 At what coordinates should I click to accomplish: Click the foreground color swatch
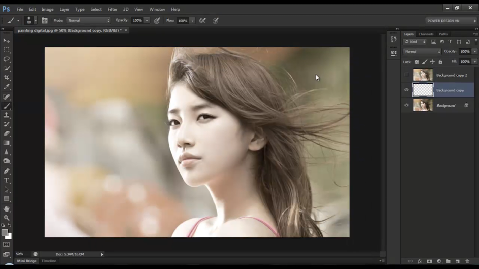pos(5,233)
